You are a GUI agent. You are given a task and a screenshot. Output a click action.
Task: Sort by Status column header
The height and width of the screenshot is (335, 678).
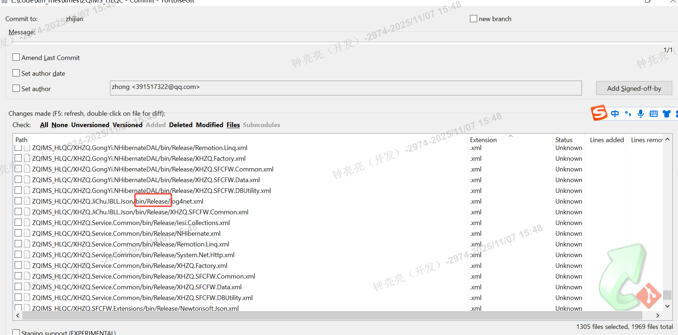pyautogui.click(x=568, y=140)
